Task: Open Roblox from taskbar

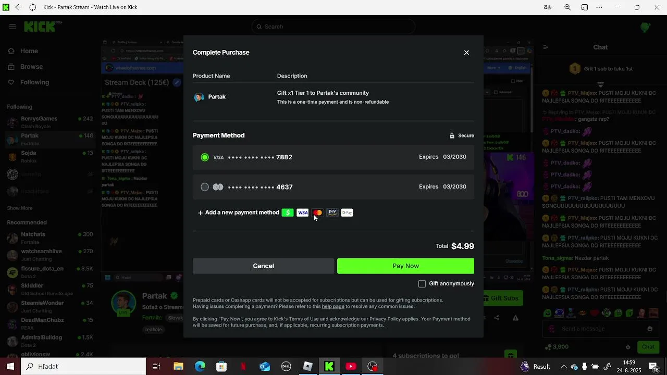Action: point(307,367)
